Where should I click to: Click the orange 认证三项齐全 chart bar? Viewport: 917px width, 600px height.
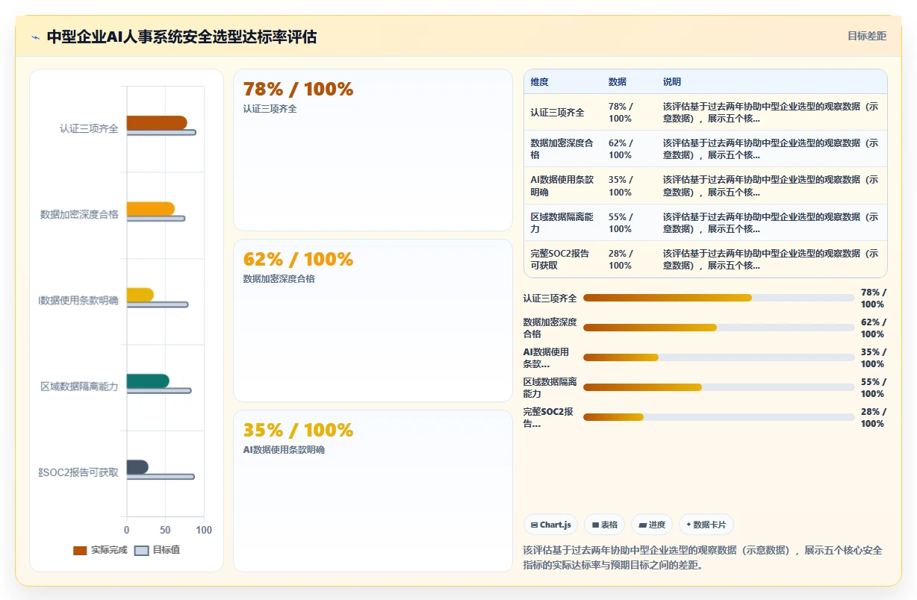click(157, 123)
